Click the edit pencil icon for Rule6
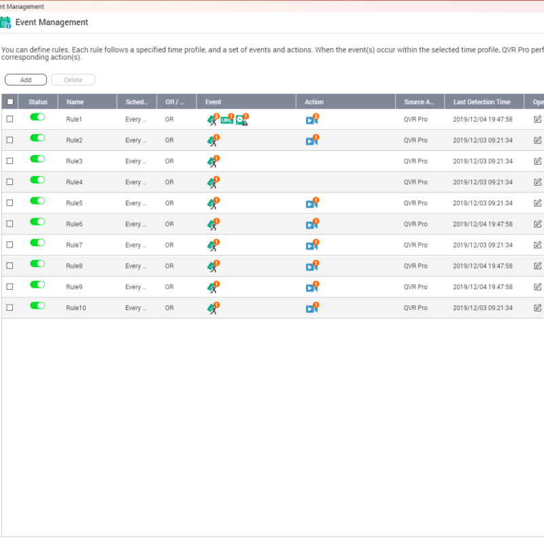Viewport: 544px width, 544px height. click(538, 224)
